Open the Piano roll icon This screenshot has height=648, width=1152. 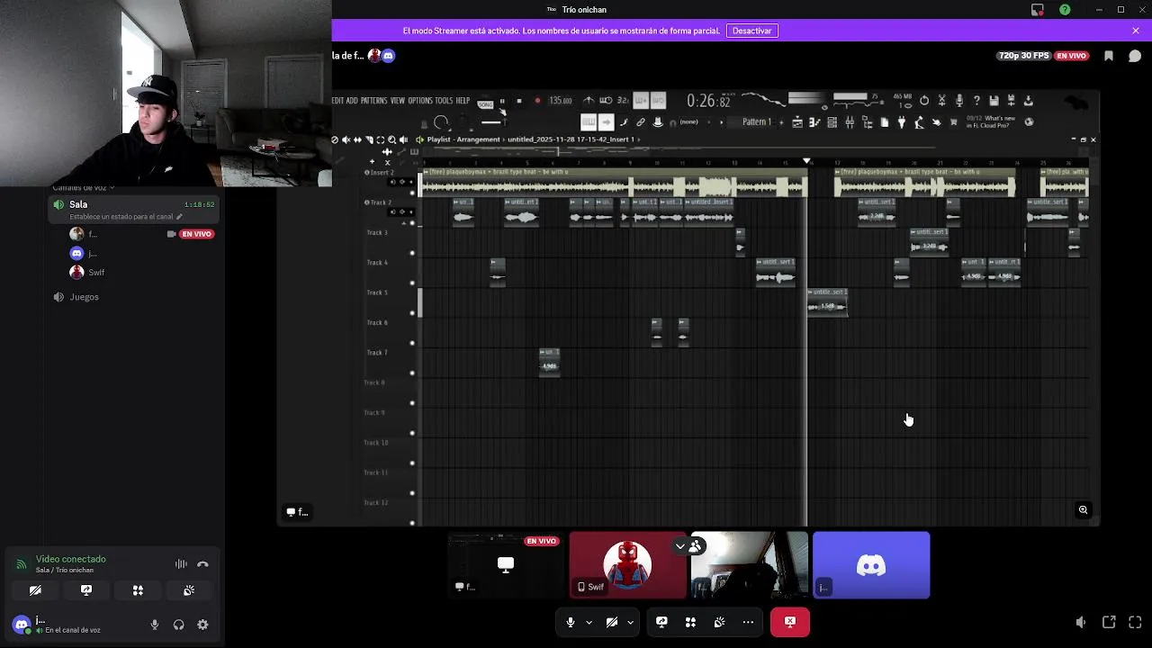point(814,121)
